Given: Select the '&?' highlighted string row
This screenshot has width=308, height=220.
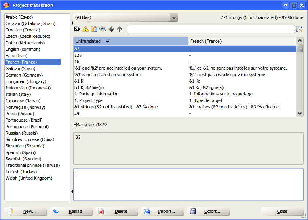Looking at the screenshot, I should click(185, 49).
